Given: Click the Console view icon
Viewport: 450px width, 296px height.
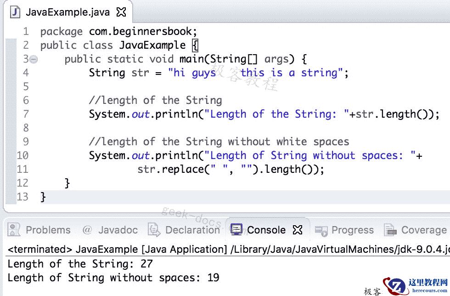Looking at the screenshot, I should pos(237,229).
